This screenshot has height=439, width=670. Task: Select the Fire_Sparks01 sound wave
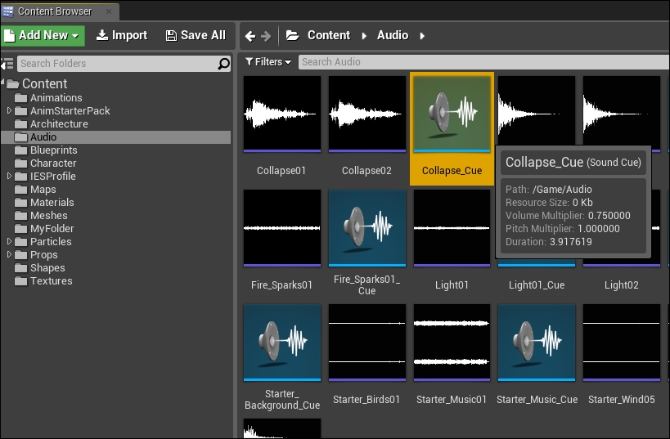coord(282,228)
